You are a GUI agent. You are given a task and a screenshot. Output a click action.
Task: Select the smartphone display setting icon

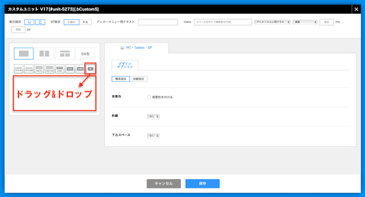[x=40, y=22]
